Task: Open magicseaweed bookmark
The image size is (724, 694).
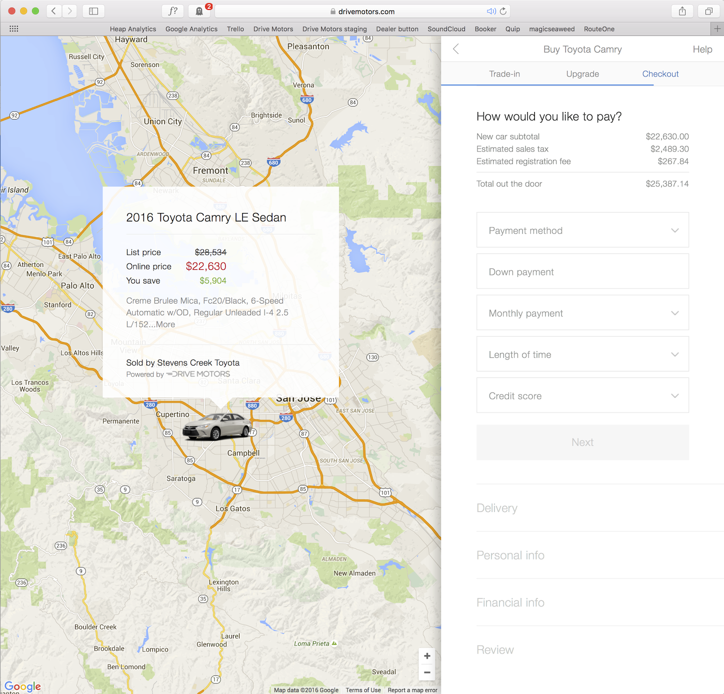Action: coord(552,29)
